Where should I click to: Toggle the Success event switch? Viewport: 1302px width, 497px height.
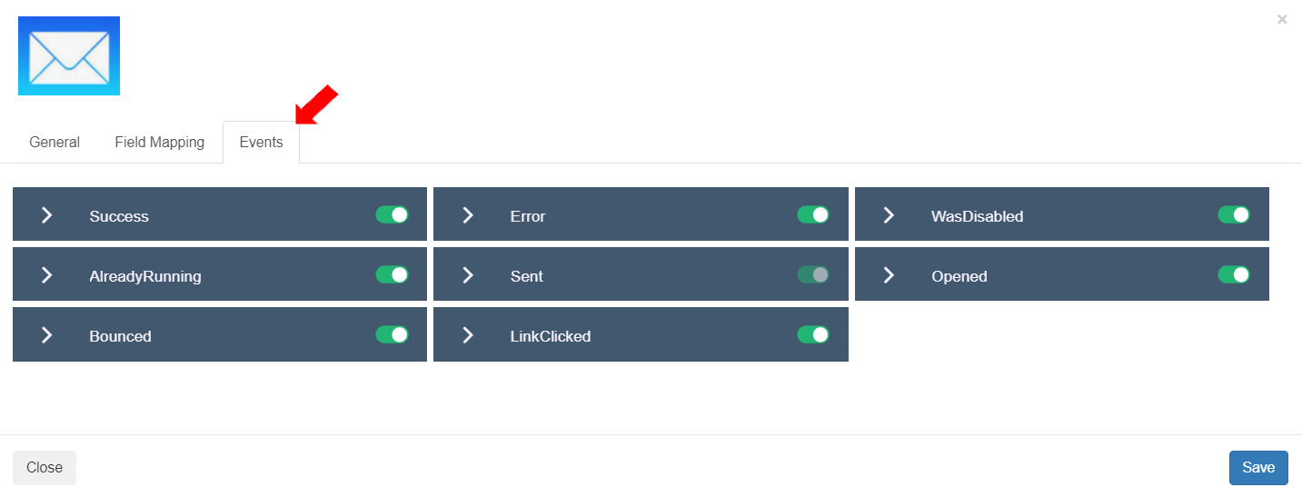(392, 214)
